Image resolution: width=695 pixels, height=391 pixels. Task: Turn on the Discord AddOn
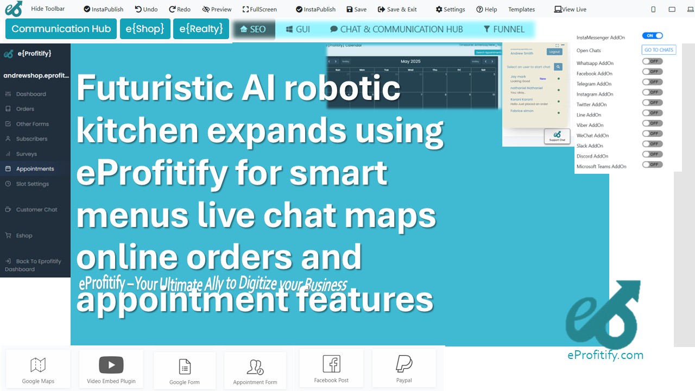(x=652, y=154)
